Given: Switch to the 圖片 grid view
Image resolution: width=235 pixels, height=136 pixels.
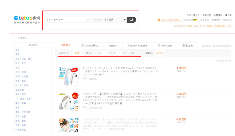Looking at the screenshot, I should tap(150, 53).
